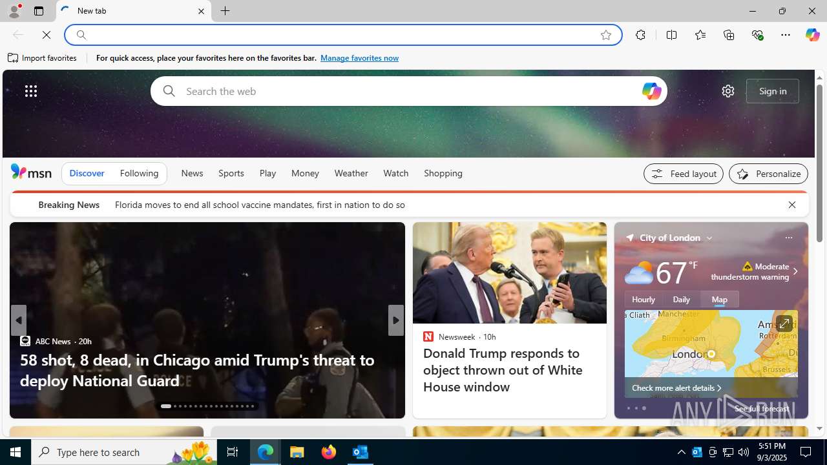Viewport: 827px width, 465px height.
Task: Open weather card more options
Action: 788,238
